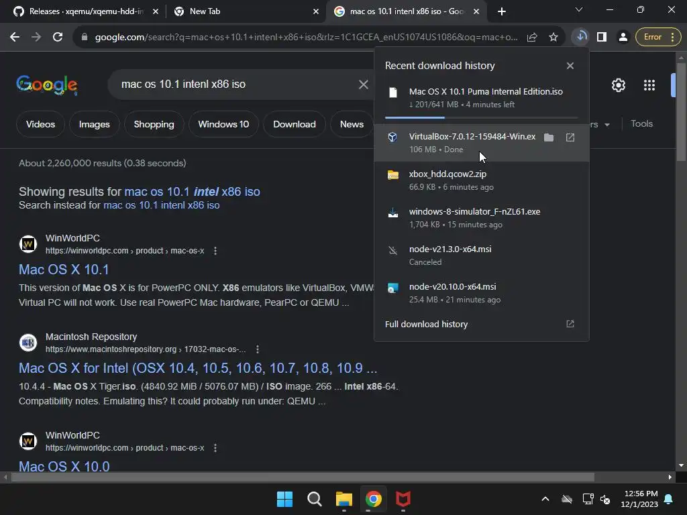Expand the partially hidden filters dropdown arrow
The width and height of the screenshot is (687, 515).
click(606, 125)
